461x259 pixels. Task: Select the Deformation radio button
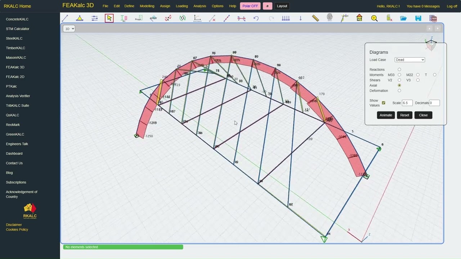click(399, 91)
